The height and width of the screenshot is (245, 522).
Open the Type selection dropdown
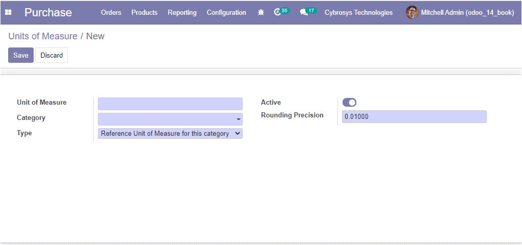pos(170,133)
